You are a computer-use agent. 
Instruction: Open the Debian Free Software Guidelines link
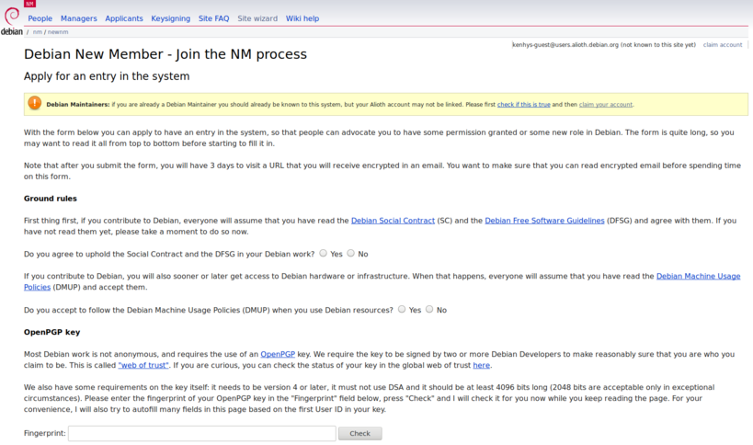click(x=544, y=221)
